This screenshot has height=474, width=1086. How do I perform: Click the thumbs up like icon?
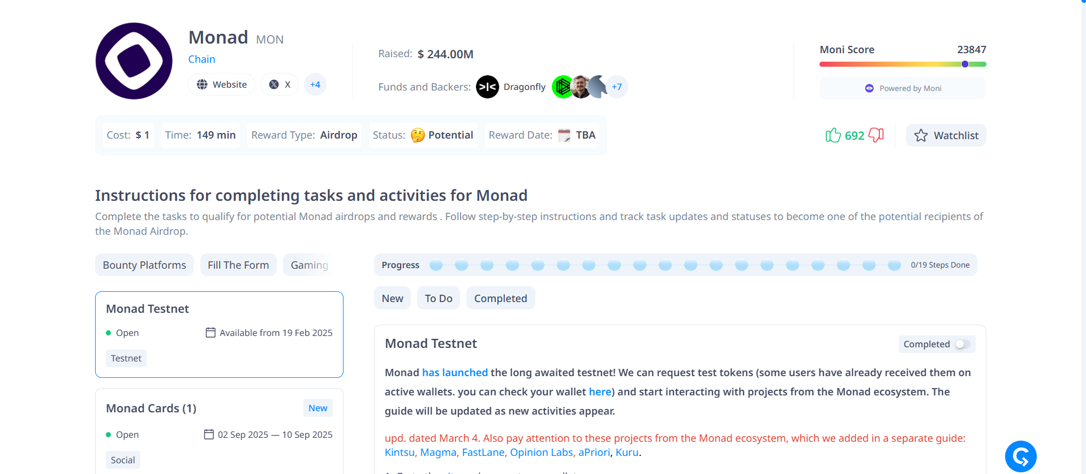point(832,135)
